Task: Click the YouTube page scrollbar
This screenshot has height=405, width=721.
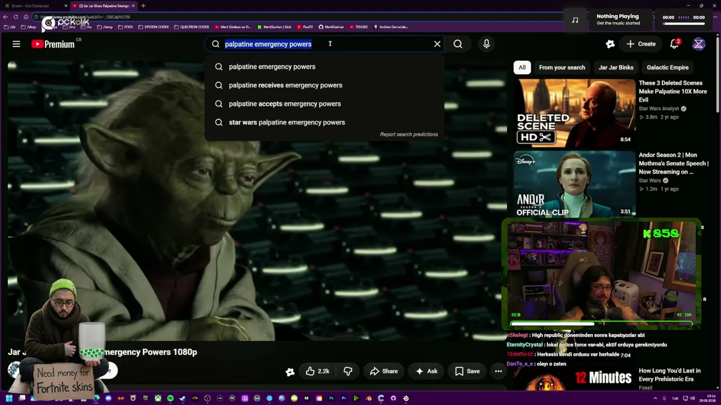Action: click(717, 73)
